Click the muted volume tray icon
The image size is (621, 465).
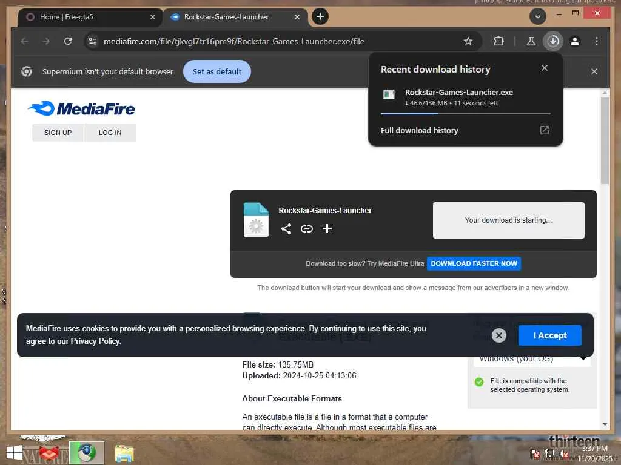click(x=564, y=453)
